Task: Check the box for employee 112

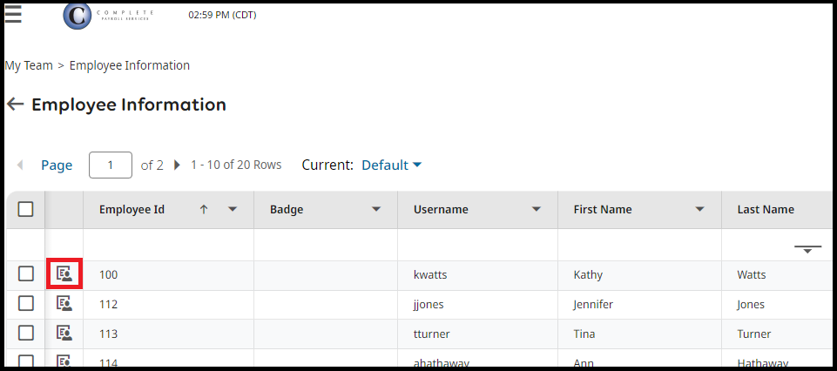Action: point(26,304)
